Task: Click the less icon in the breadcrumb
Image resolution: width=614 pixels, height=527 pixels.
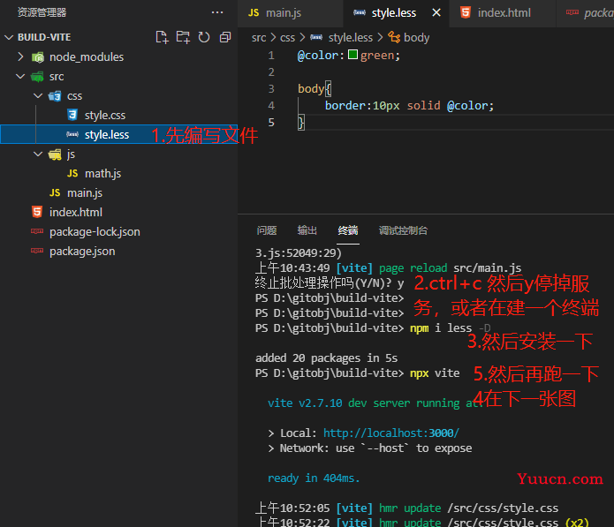Action: (x=316, y=38)
